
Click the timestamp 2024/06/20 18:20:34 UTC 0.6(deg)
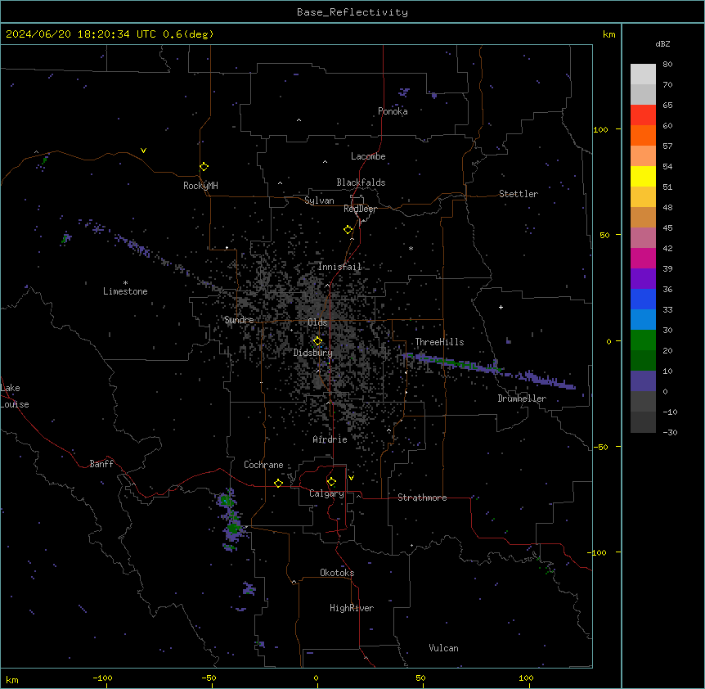coord(110,34)
